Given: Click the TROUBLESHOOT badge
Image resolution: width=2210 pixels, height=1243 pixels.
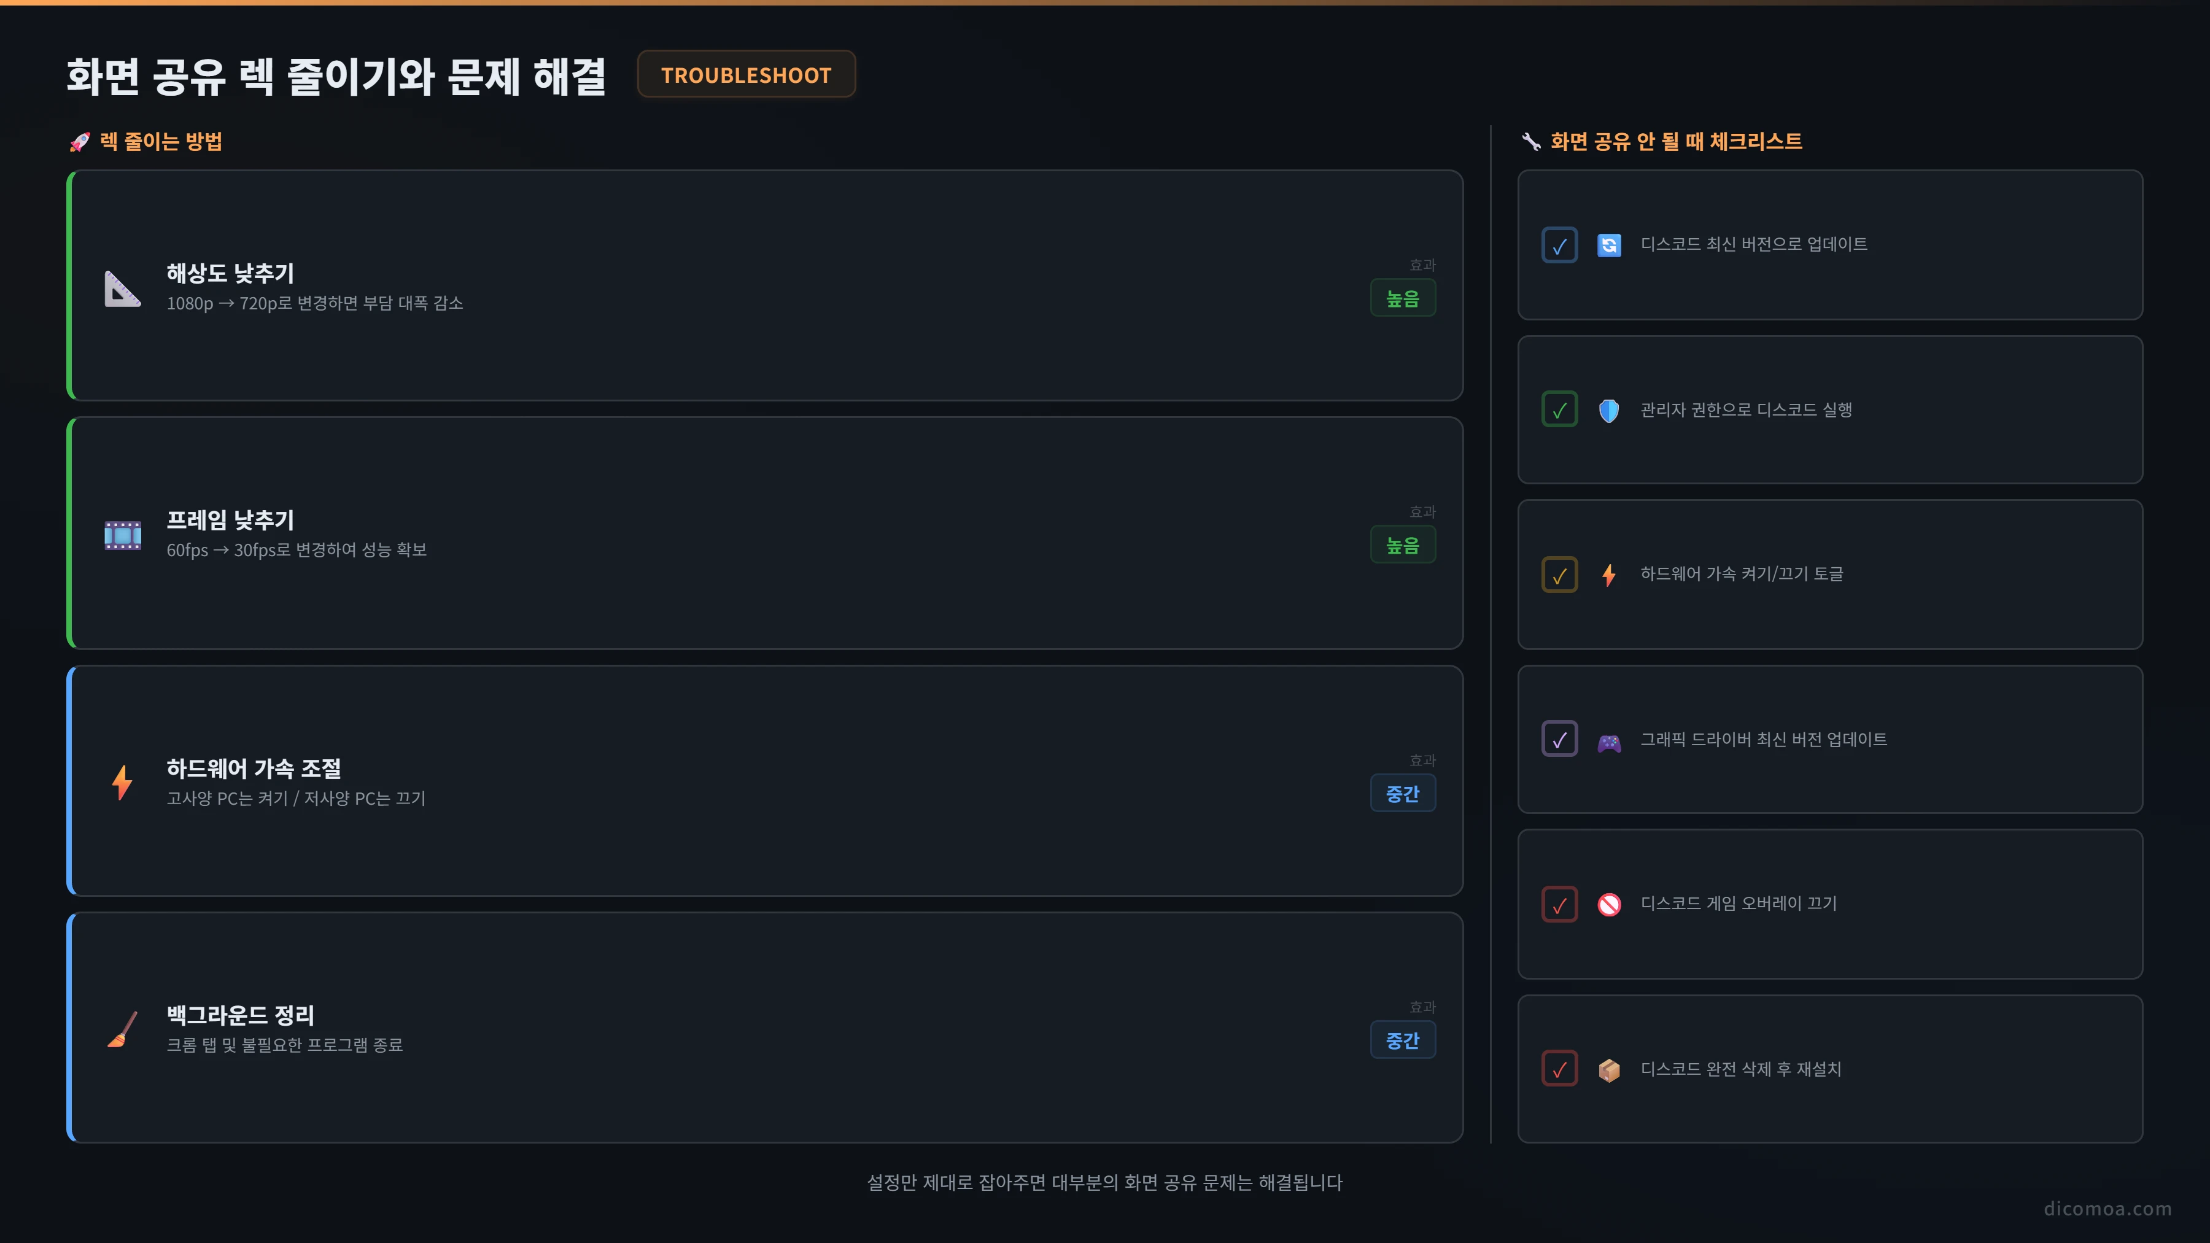Looking at the screenshot, I should 746,75.
